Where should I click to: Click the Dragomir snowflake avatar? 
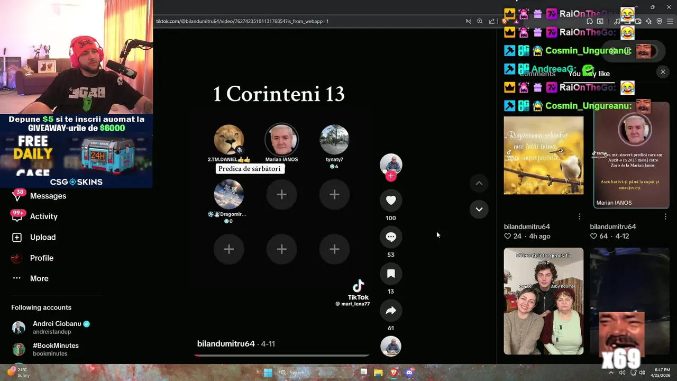point(228,194)
